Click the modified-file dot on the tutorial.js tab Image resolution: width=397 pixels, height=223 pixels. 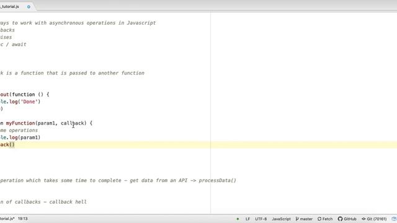(29, 7)
